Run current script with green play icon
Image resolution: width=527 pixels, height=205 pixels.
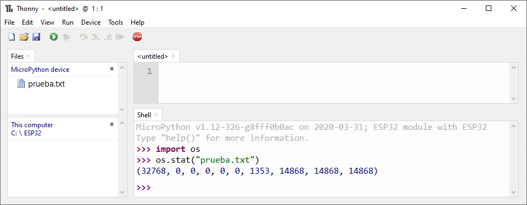(54, 37)
